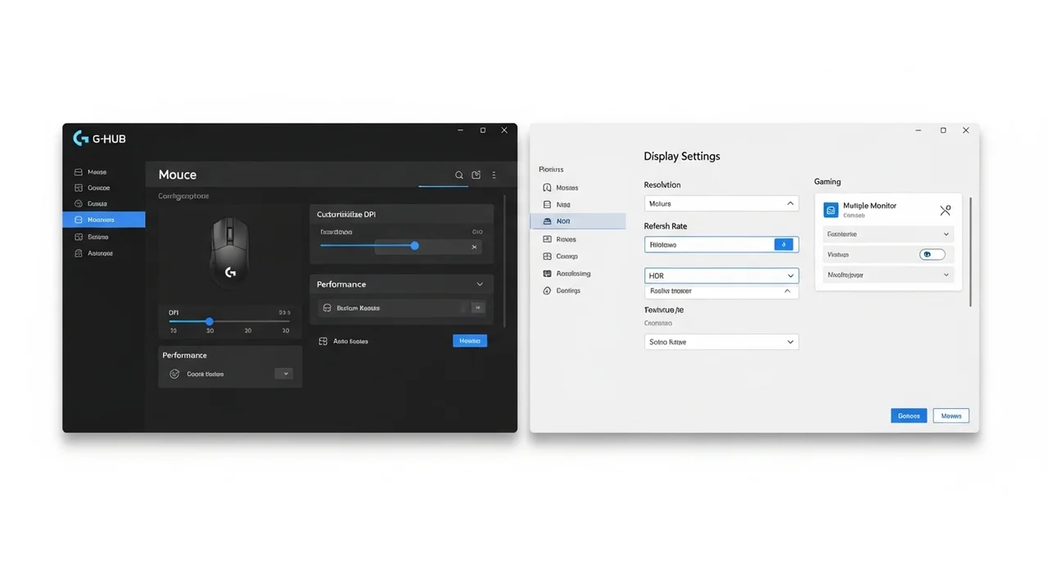Image resolution: width=1048 pixels, height=572 pixels.
Task: Select the highlighted item in Display Settings sidebar
Action: (x=578, y=221)
